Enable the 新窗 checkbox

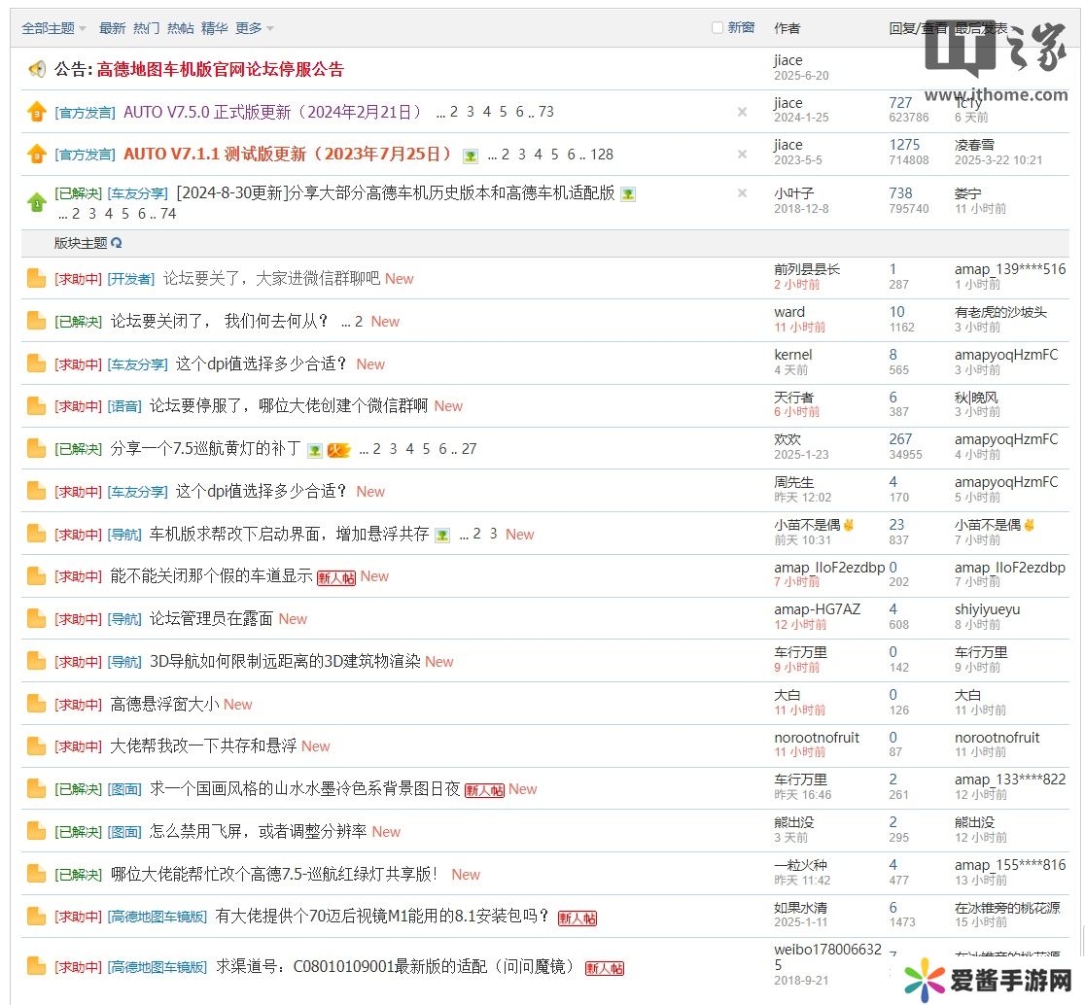click(717, 27)
